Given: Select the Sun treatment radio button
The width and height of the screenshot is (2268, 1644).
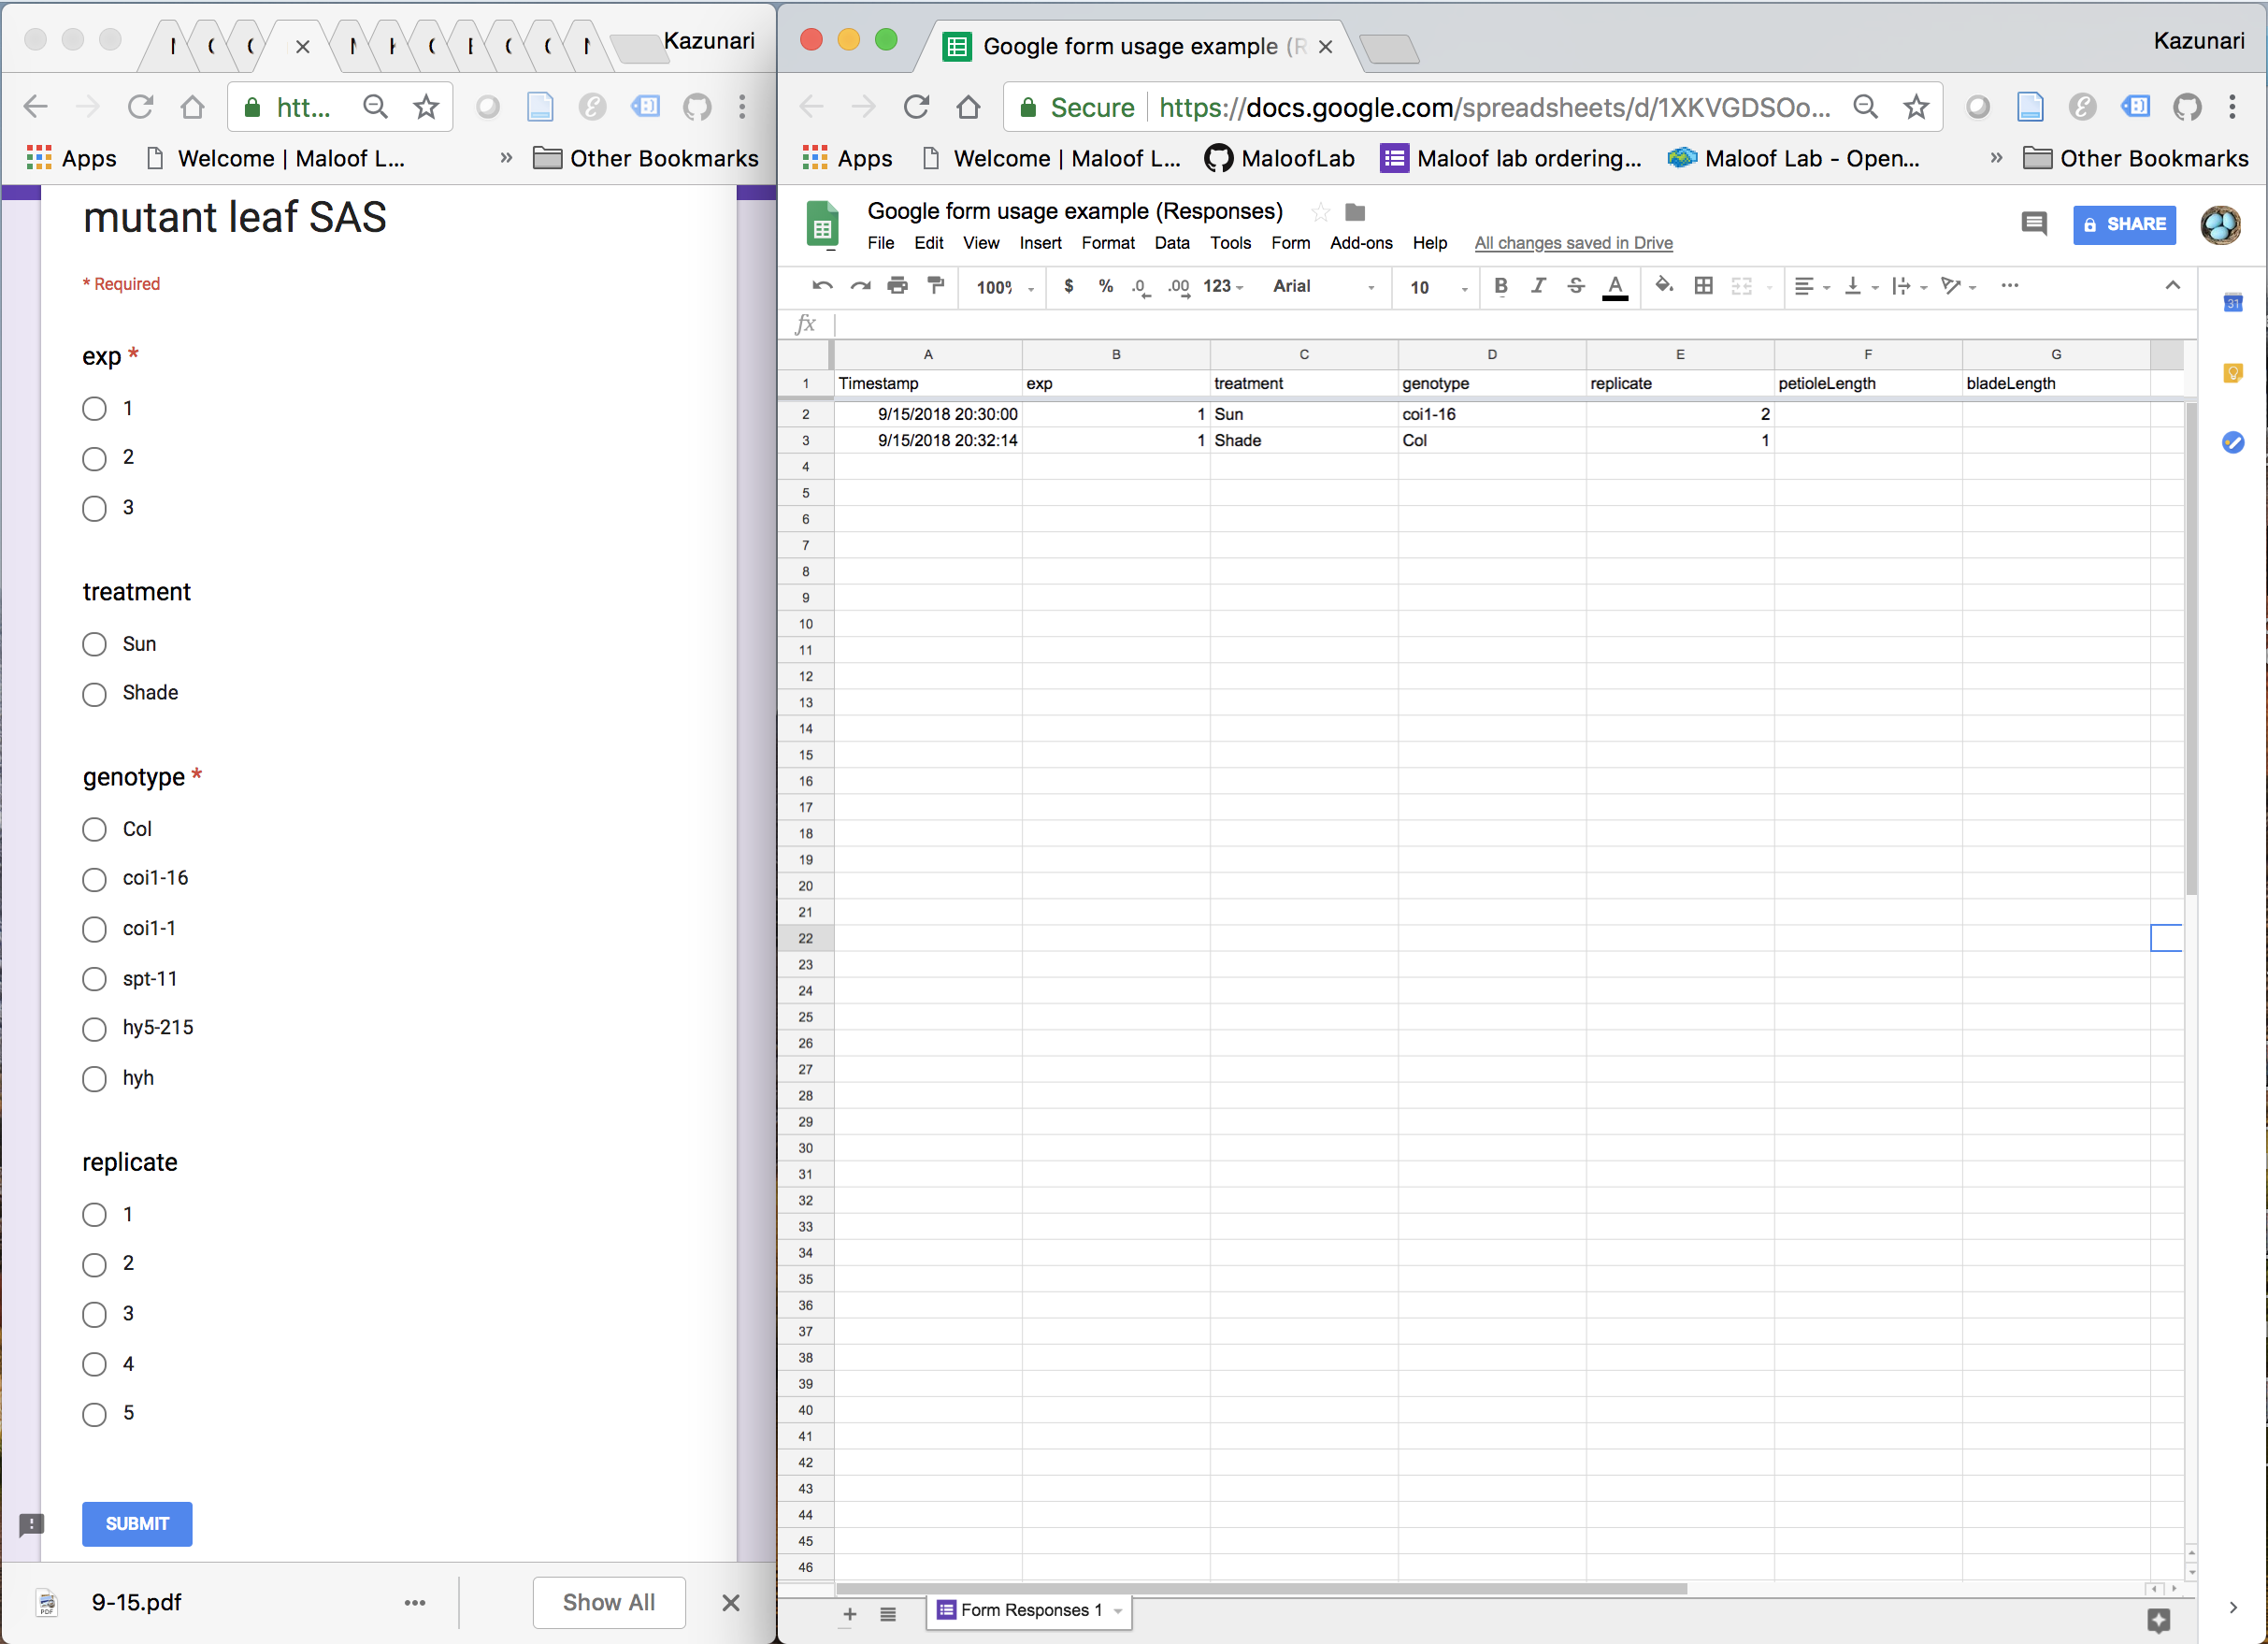Looking at the screenshot, I should (x=97, y=643).
